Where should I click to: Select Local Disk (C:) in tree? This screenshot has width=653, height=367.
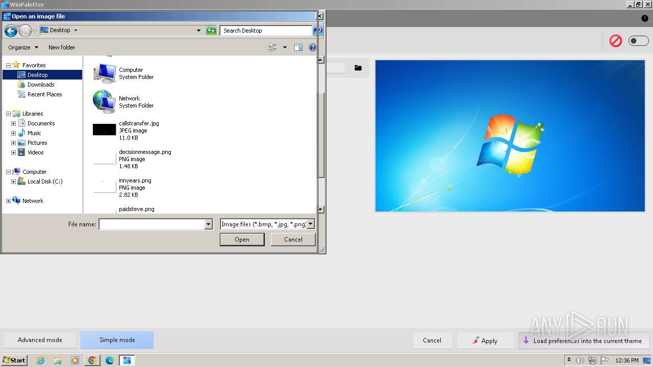[x=45, y=181]
